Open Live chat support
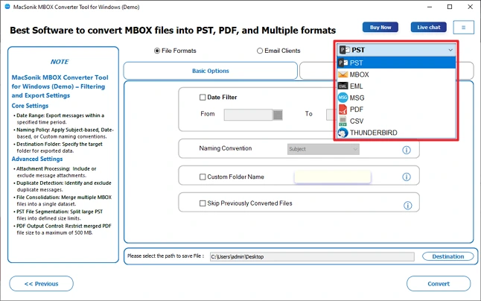This screenshot has width=481, height=301. 429,28
